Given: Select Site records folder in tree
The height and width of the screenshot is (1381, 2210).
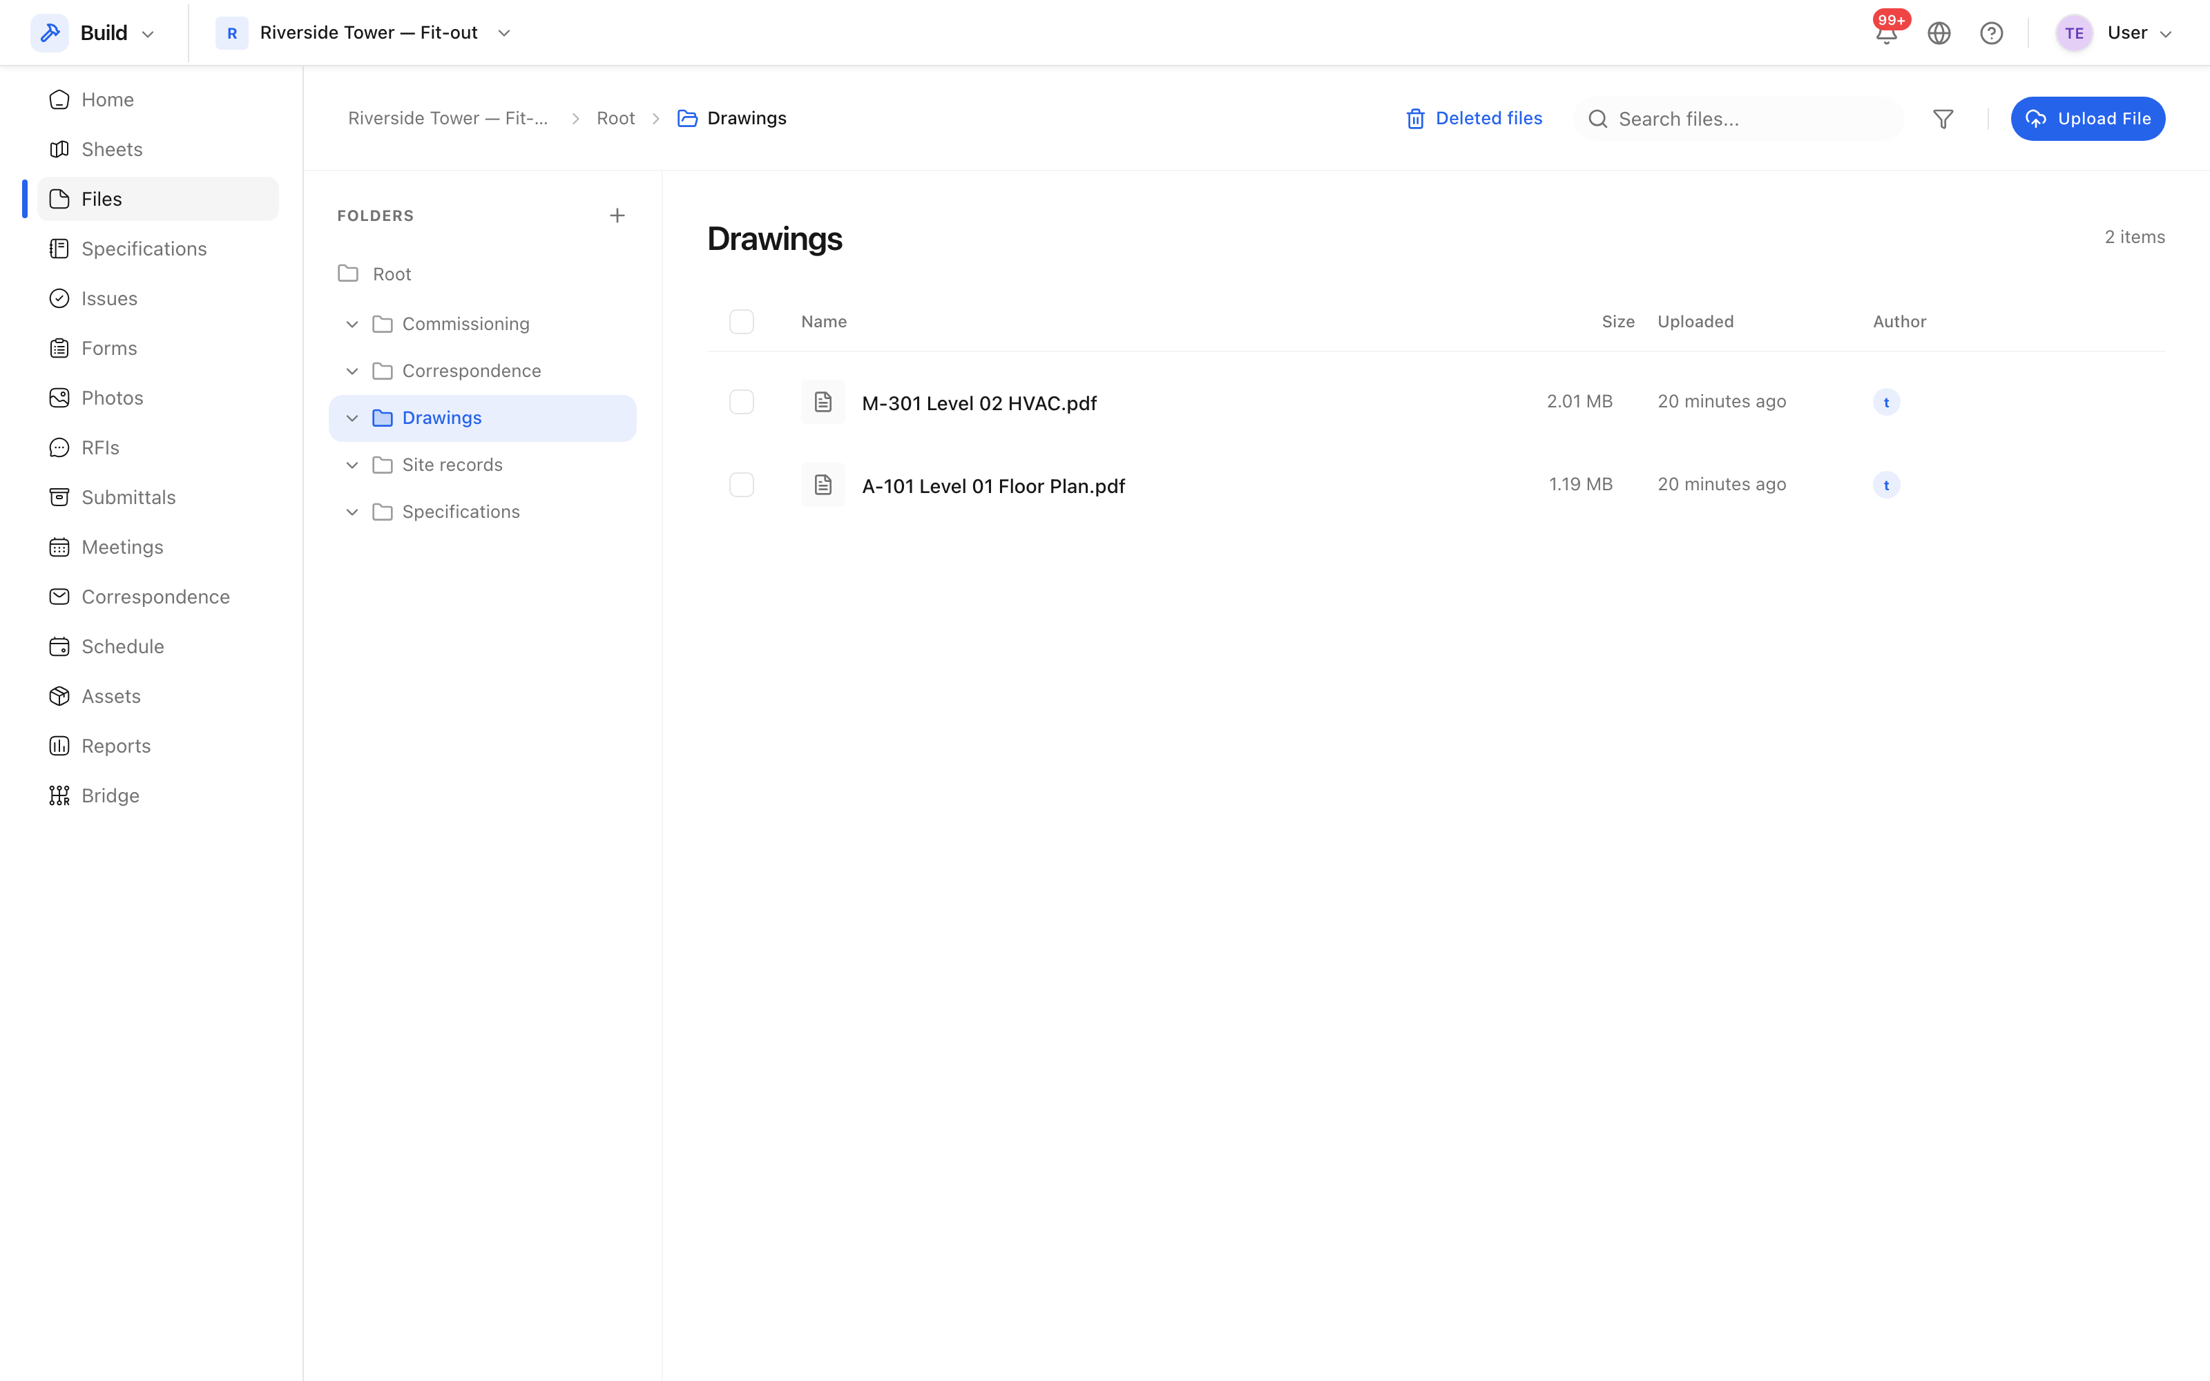Looking at the screenshot, I should (482, 465).
